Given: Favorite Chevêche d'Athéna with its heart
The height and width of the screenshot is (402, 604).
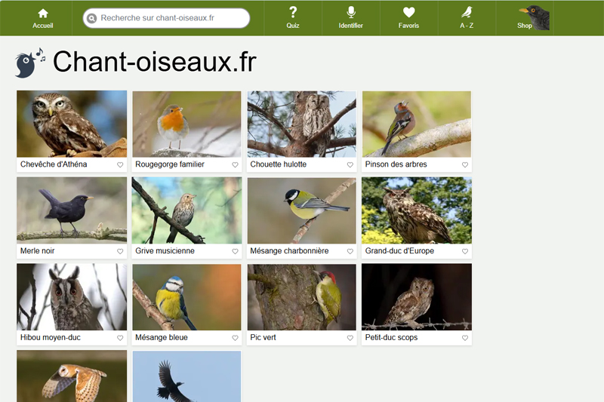Looking at the screenshot, I should (x=120, y=164).
